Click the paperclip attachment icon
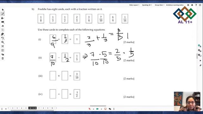 [200, 65]
